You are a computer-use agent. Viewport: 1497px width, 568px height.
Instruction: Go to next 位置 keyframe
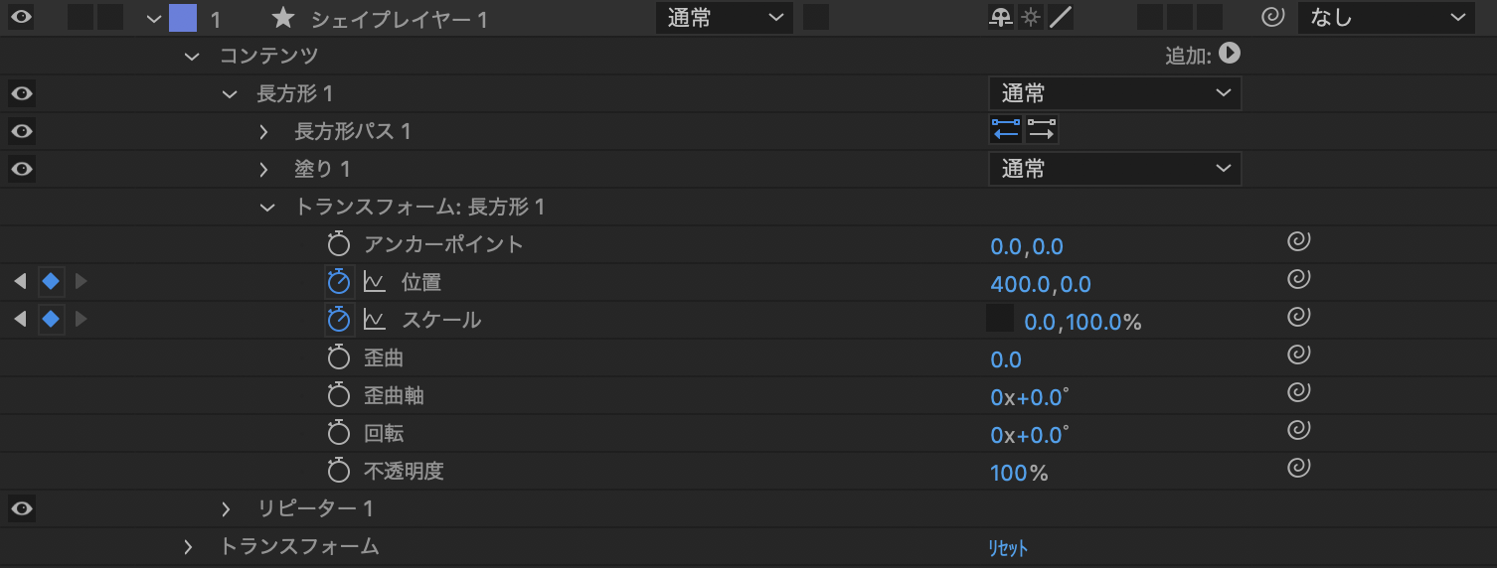[82, 282]
